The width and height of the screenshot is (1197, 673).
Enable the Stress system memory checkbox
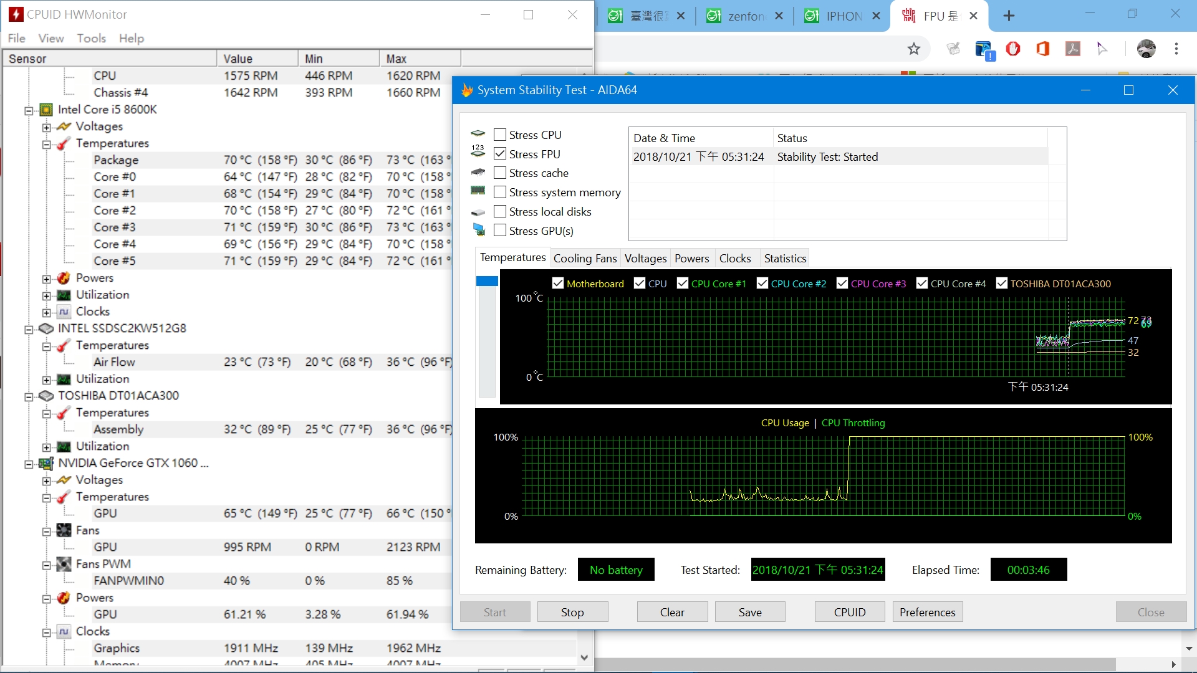coord(500,192)
